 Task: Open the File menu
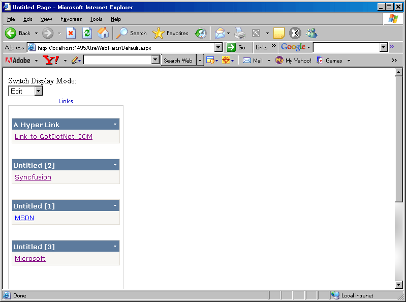pos(11,19)
